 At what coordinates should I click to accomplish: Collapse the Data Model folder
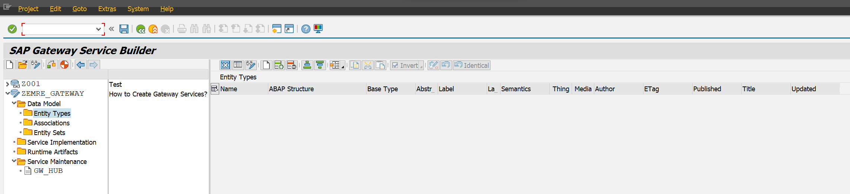pyautogui.click(x=14, y=103)
